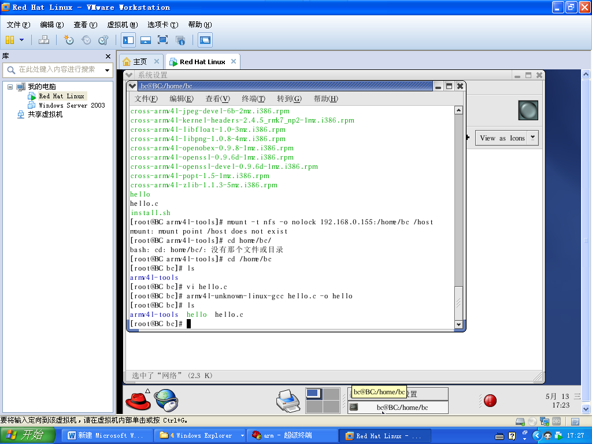The height and width of the screenshot is (444, 592).
Task: Click VMware hard disk status icon
Action: click(520, 421)
